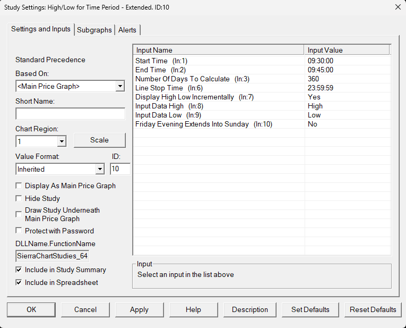Click the OK button
Image resolution: width=406 pixels, height=328 pixels.
tap(31, 309)
